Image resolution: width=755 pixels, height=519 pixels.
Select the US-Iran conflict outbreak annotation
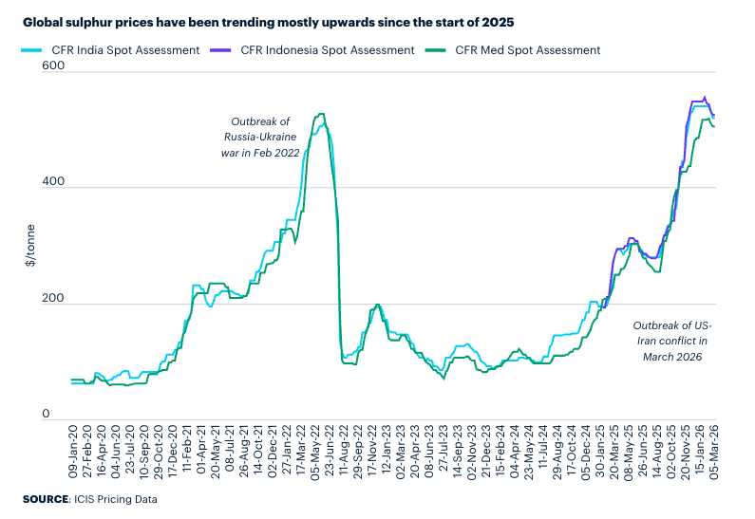coord(670,341)
